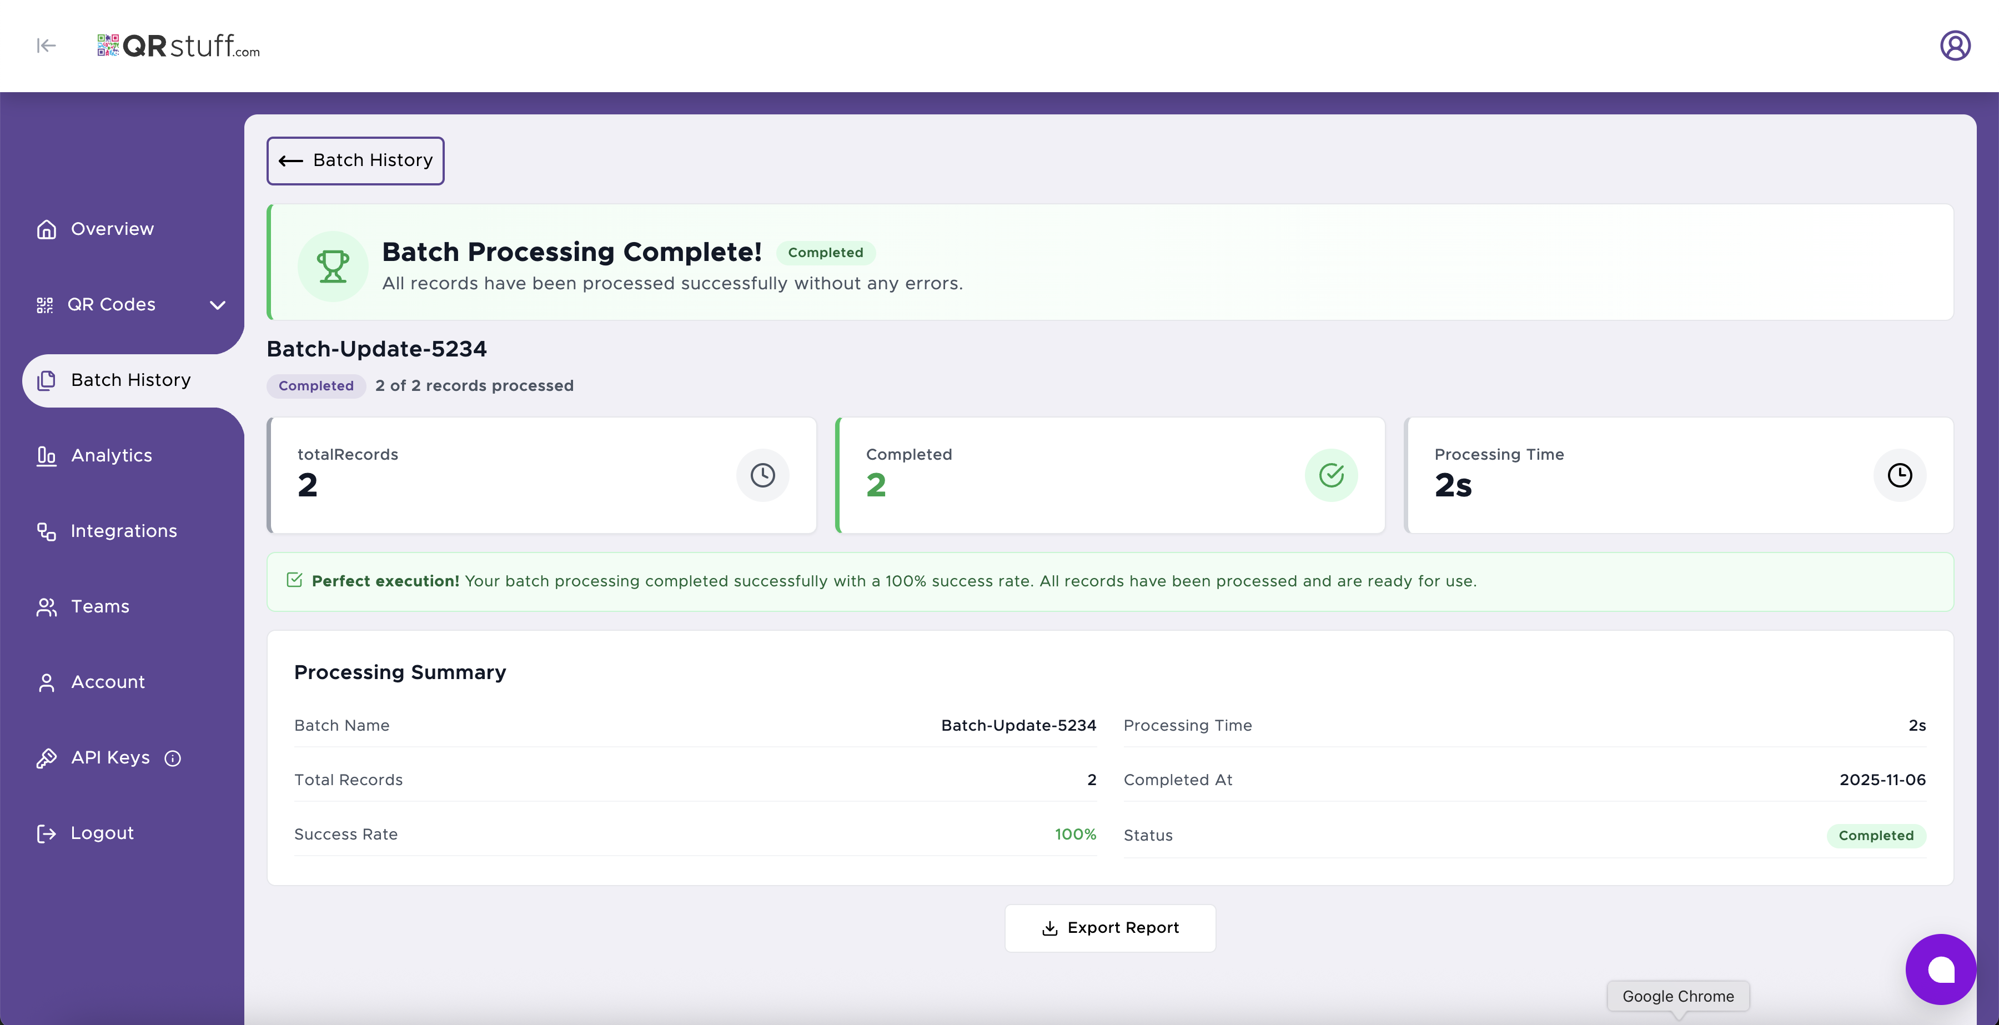
Task: Click the green checkmark on Completed card
Action: [x=1331, y=475]
